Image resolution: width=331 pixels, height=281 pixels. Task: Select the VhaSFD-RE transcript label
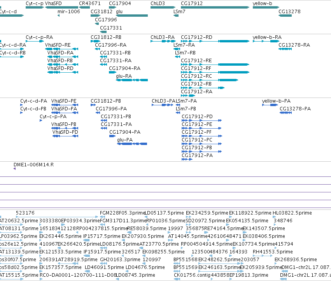[58, 45]
